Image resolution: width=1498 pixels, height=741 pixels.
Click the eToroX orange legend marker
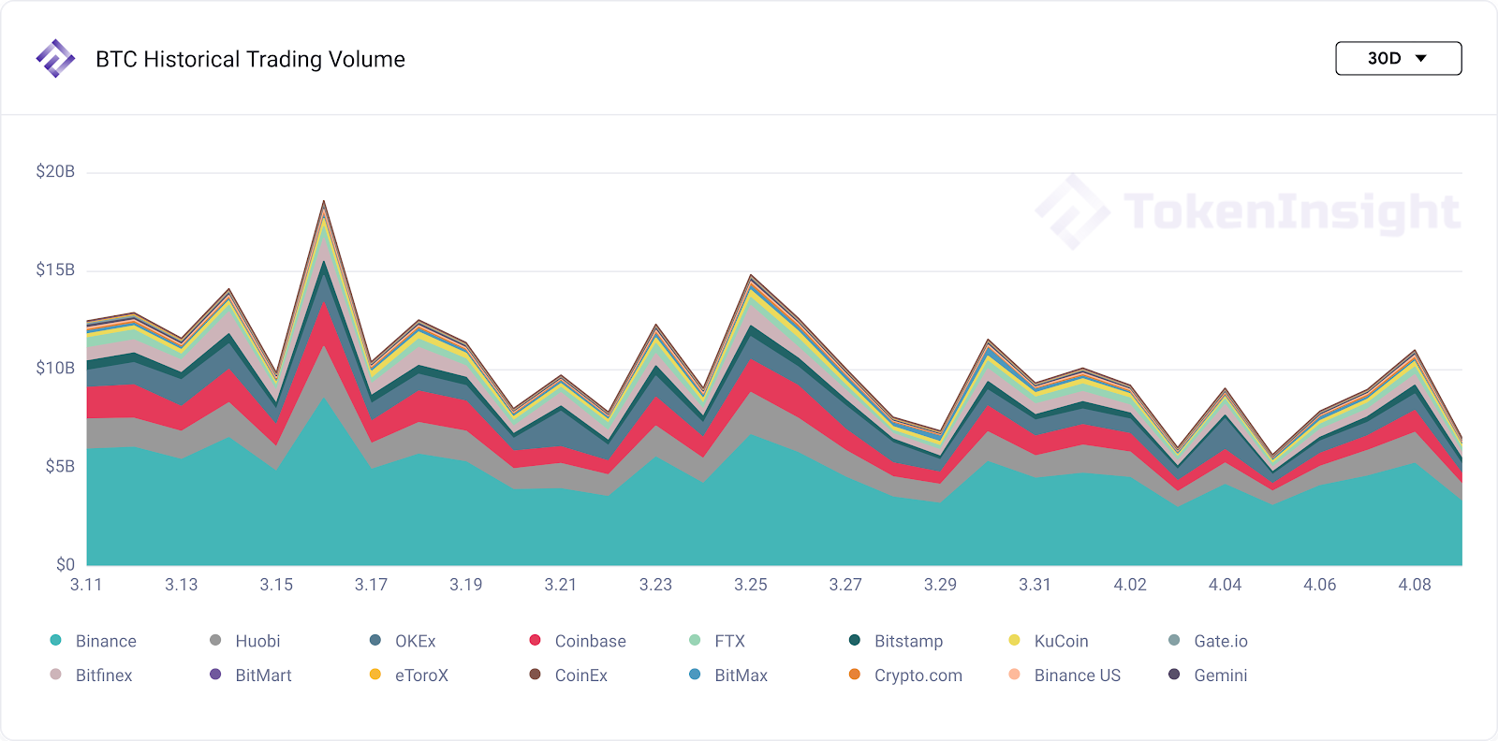coord(375,675)
